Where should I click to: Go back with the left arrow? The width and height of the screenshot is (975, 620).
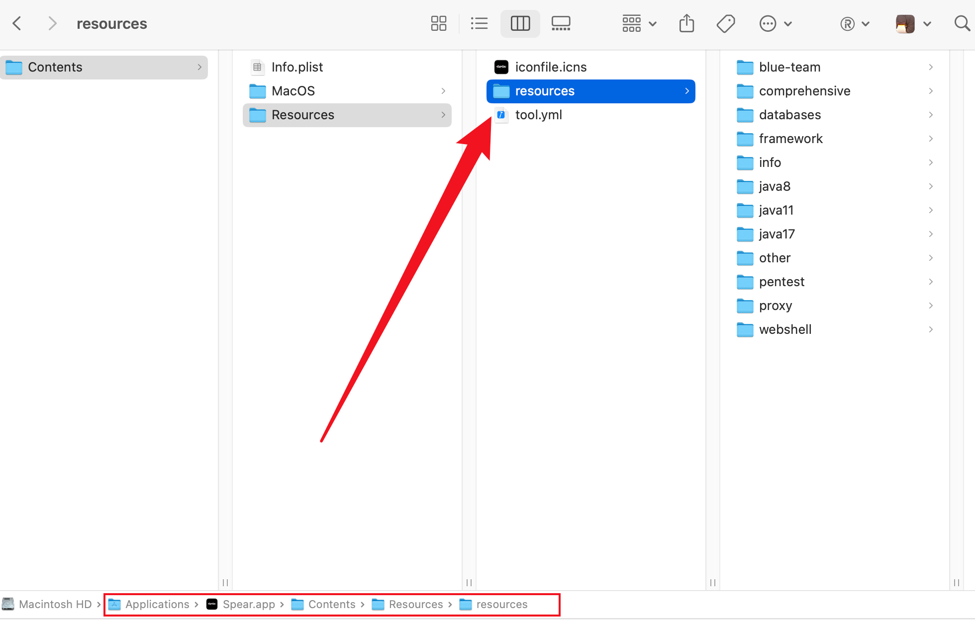pos(17,23)
